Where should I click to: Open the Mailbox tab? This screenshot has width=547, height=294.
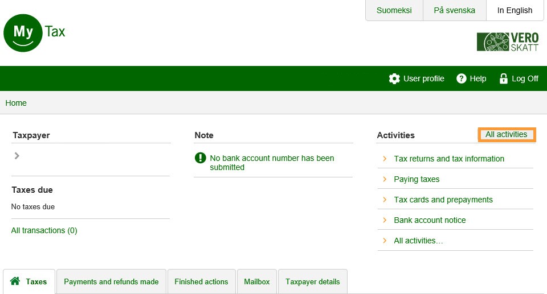[256, 281]
